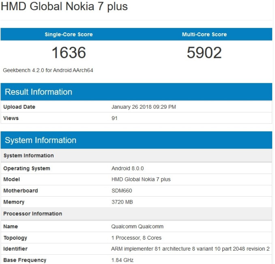Select the 'Android 8.0.0' value
This screenshot has width=275, height=264.
click(x=127, y=168)
